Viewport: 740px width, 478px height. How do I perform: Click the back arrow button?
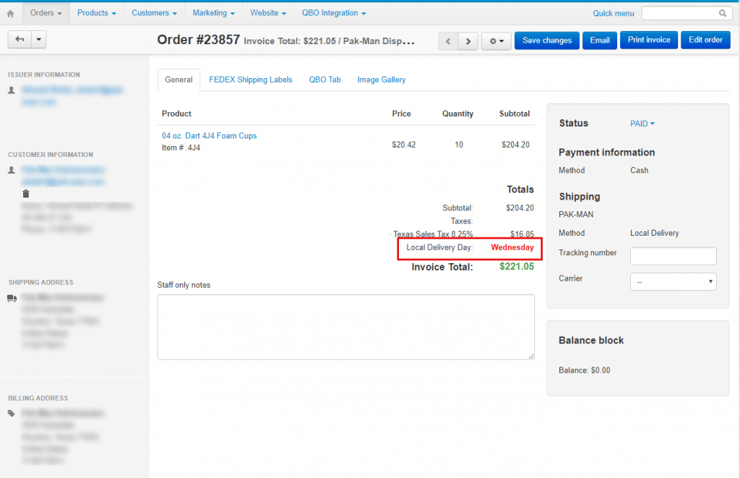pyautogui.click(x=19, y=40)
